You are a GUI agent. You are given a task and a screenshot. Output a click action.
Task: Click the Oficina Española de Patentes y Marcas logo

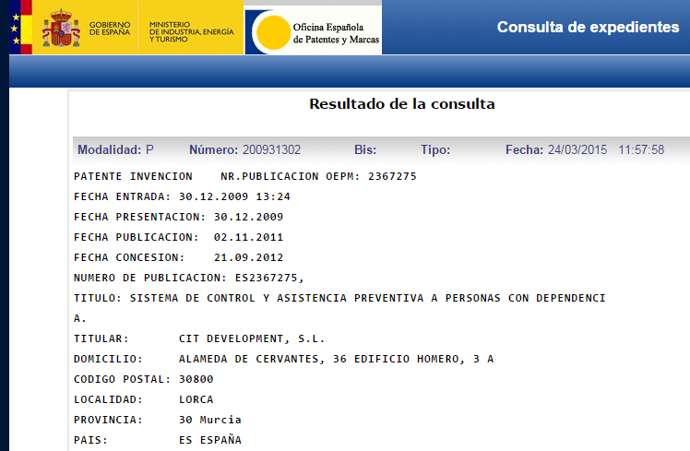point(313,31)
